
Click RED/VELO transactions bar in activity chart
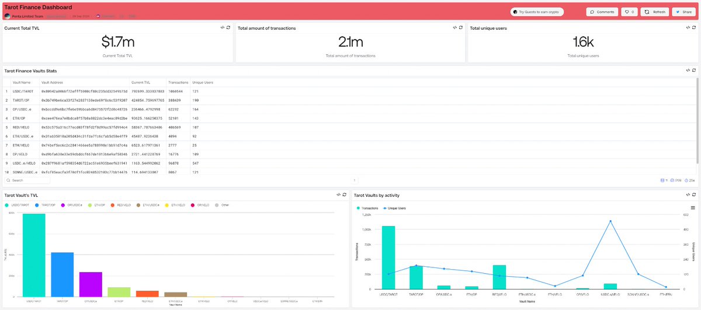click(x=499, y=277)
